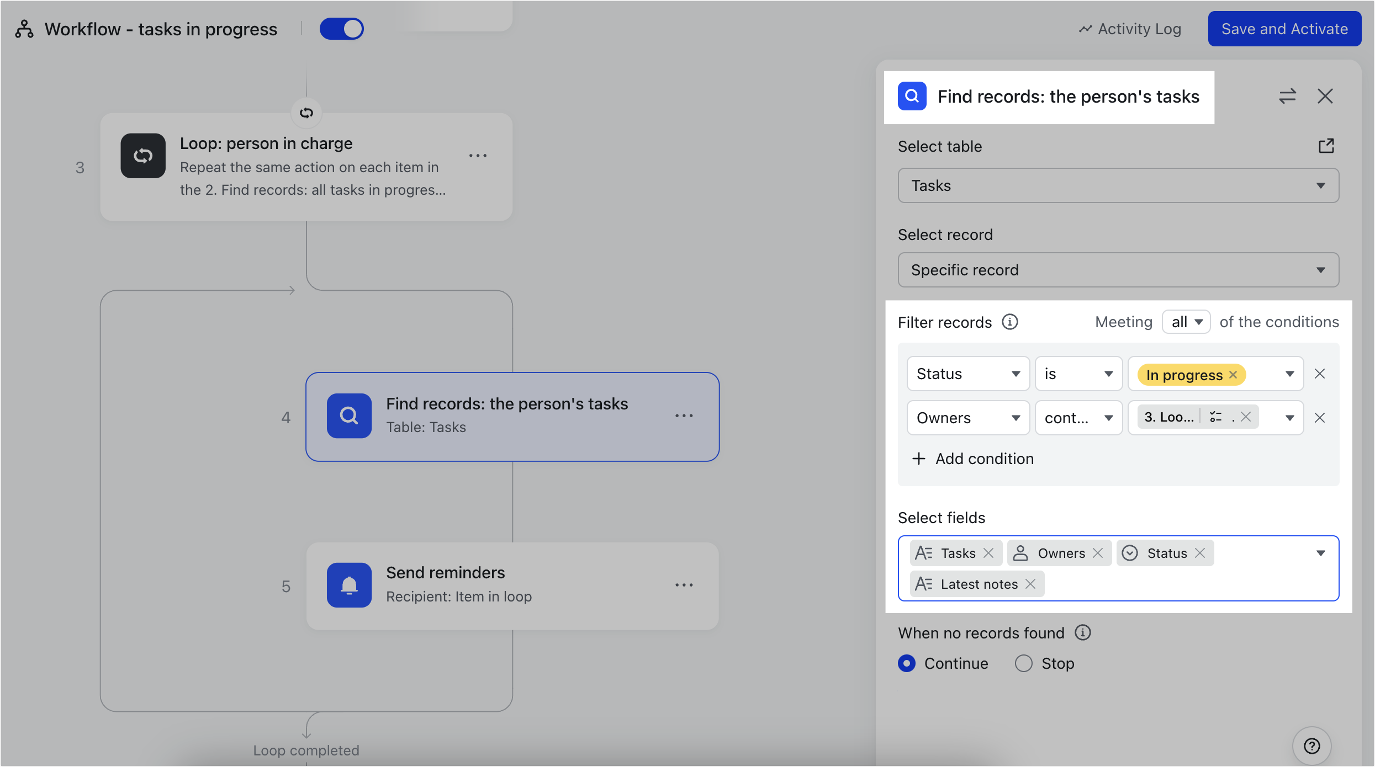The image size is (1375, 767).
Task: Open the 'cont...' operator dropdown
Action: click(x=1078, y=418)
